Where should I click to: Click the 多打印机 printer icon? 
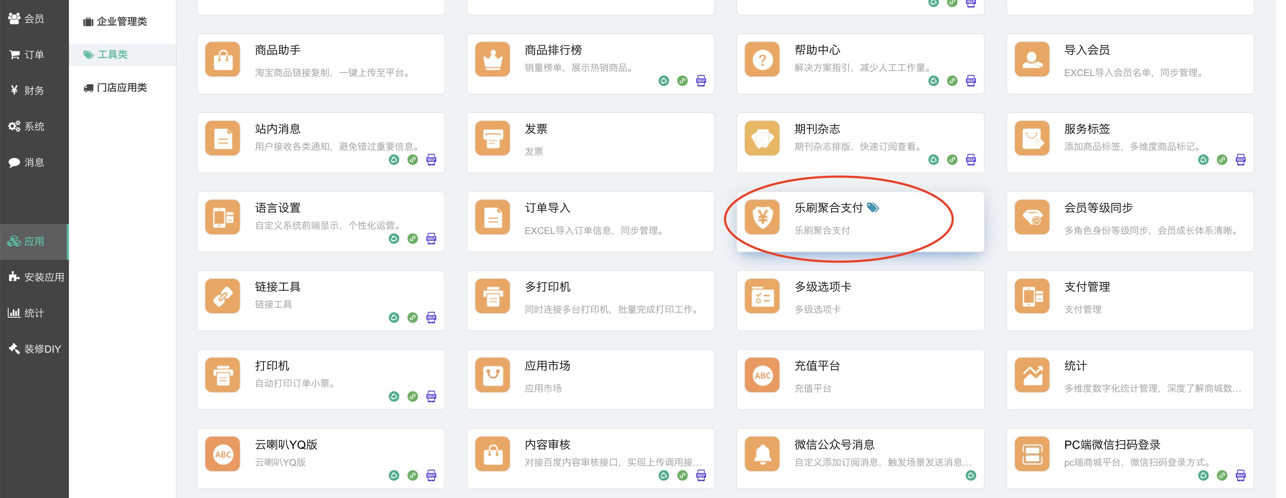492,296
